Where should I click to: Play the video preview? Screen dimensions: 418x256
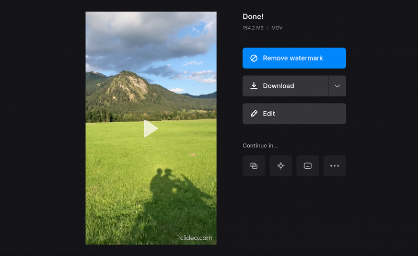(x=150, y=129)
